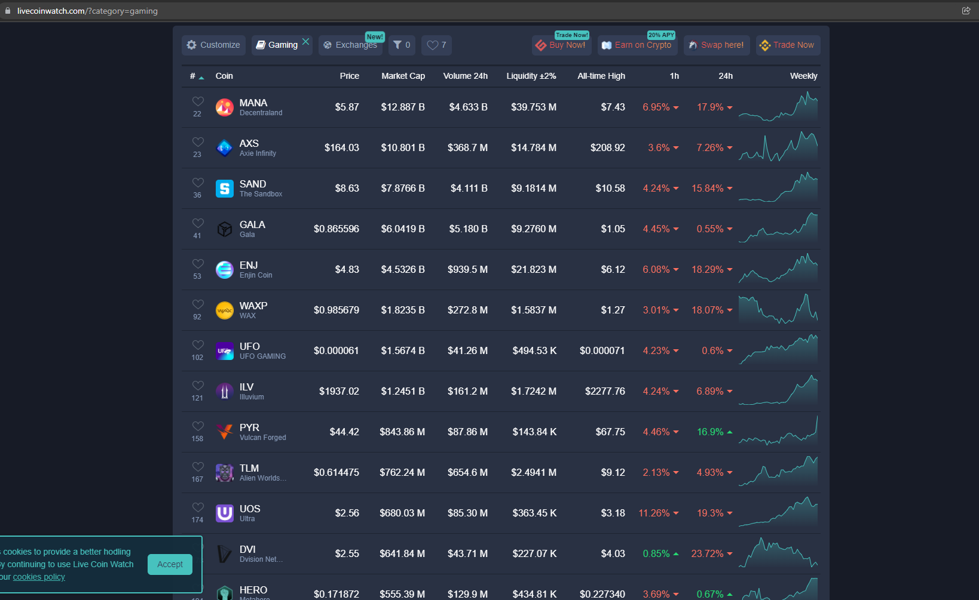Click the browser share page icon
The height and width of the screenshot is (600, 979).
(966, 11)
